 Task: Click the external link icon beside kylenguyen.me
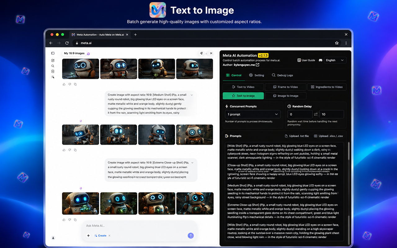(x=257, y=65)
